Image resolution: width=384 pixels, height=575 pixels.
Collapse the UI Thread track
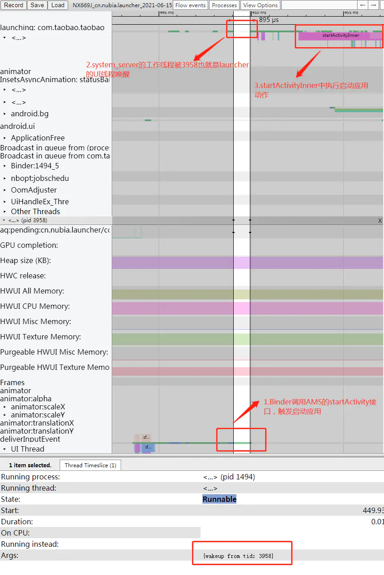tap(4, 449)
